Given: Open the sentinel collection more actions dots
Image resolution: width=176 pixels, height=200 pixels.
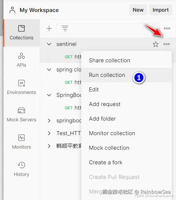Looking at the screenshot, I should pyautogui.click(x=167, y=44).
